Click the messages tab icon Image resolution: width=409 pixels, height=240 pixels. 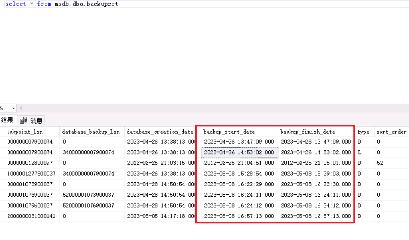pos(23,120)
